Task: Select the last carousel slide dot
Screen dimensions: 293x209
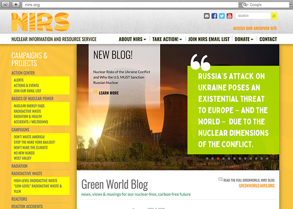Action: tap(267, 158)
